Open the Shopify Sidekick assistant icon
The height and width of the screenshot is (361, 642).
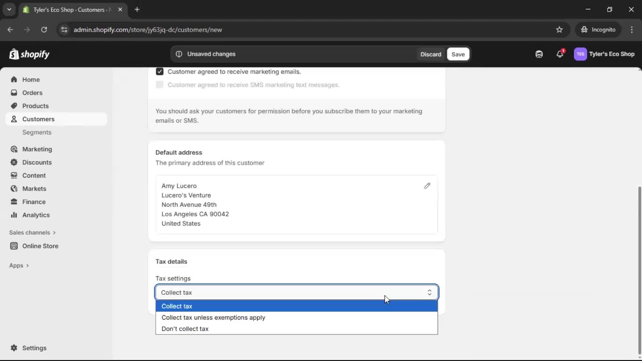(539, 54)
